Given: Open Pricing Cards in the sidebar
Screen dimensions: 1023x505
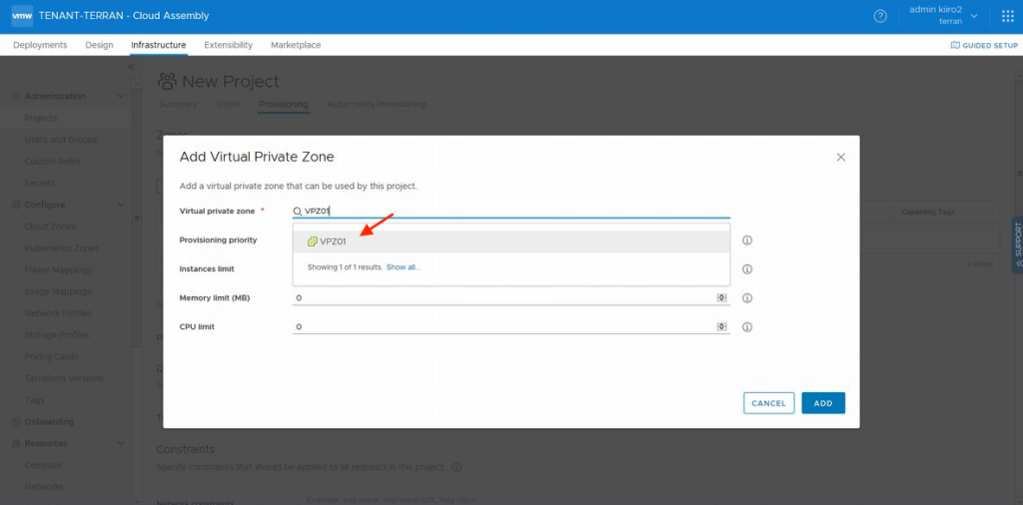Looking at the screenshot, I should 51,356.
